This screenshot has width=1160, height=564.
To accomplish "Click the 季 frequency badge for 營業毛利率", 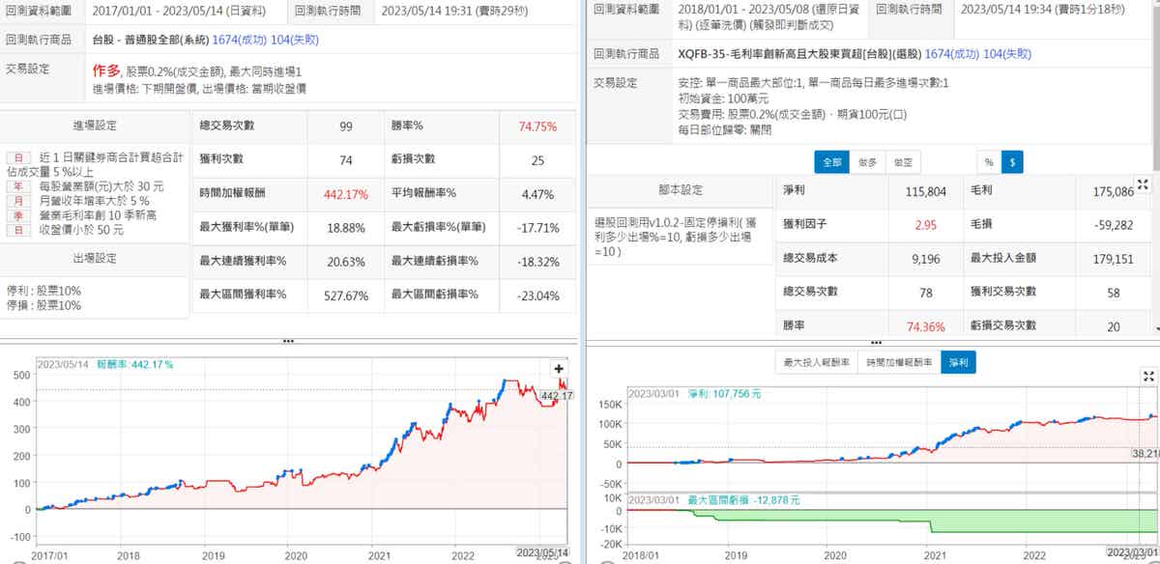I will [16, 214].
